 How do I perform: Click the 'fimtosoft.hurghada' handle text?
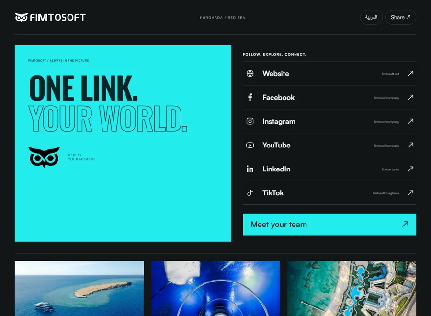click(386, 193)
